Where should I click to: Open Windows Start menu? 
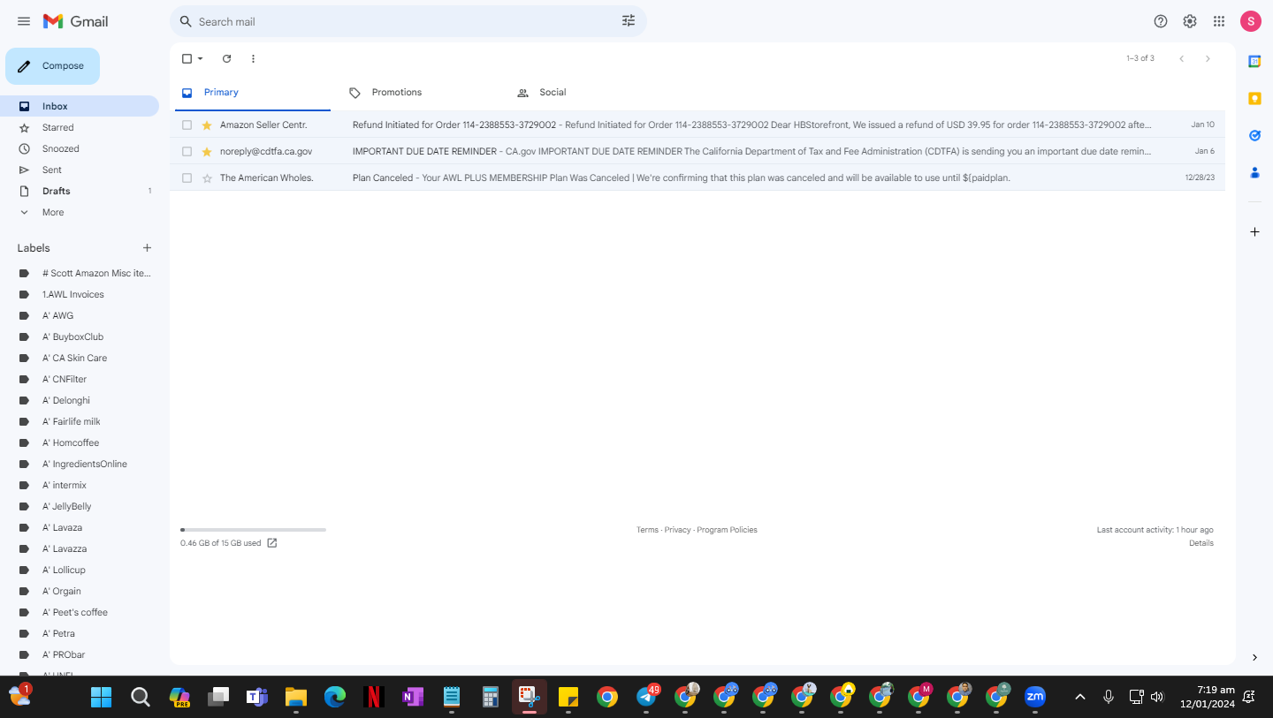pos(102,697)
